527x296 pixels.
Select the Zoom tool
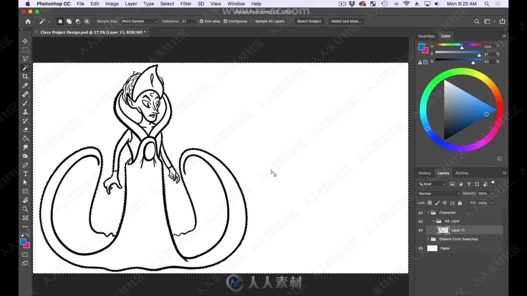point(25,209)
